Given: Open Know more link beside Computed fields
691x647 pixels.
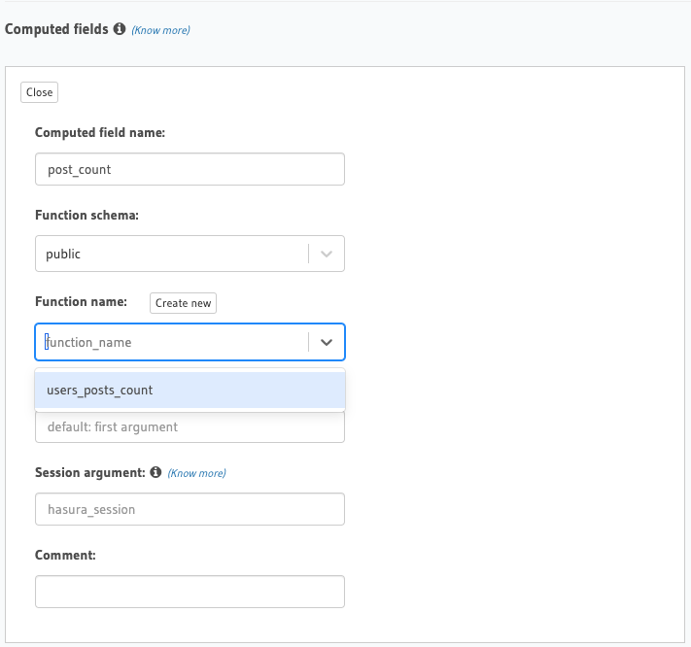Looking at the screenshot, I should pos(161,30).
